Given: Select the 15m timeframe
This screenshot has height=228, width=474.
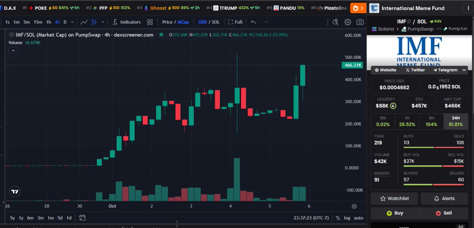Looking at the screenshot, I should [x=38, y=22].
